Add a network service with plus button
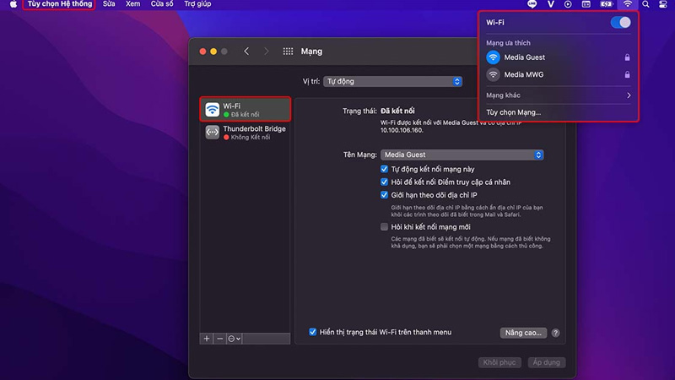 point(207,339)
